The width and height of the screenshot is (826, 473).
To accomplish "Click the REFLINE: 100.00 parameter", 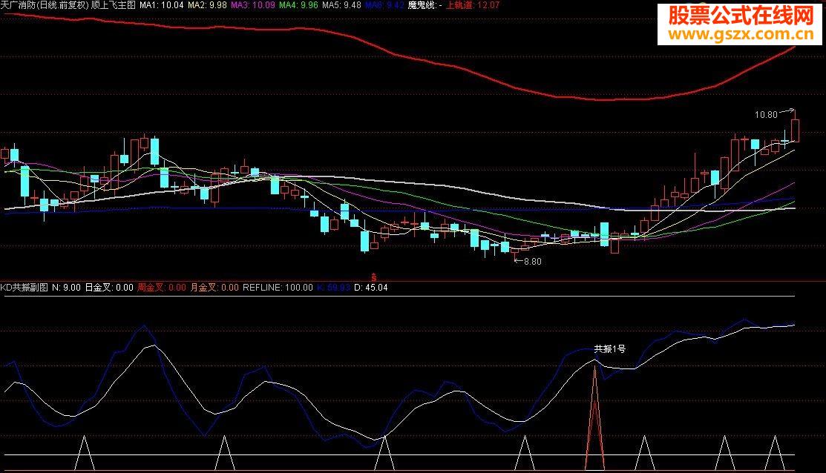I will click(278, 287).
